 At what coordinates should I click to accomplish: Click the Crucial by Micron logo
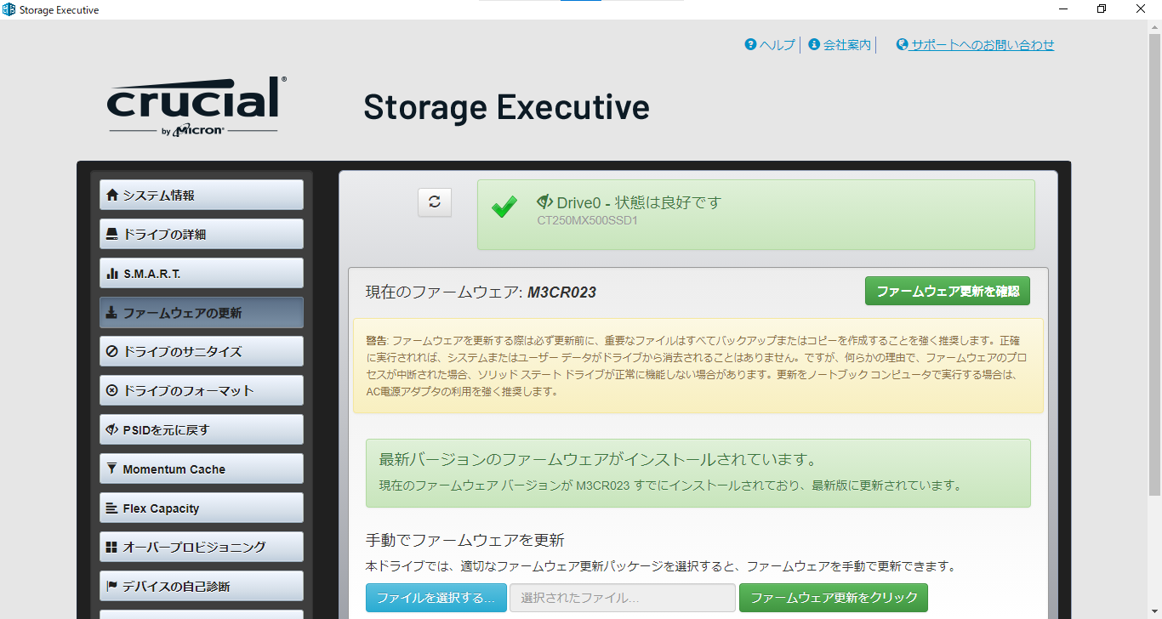point(197,105)
